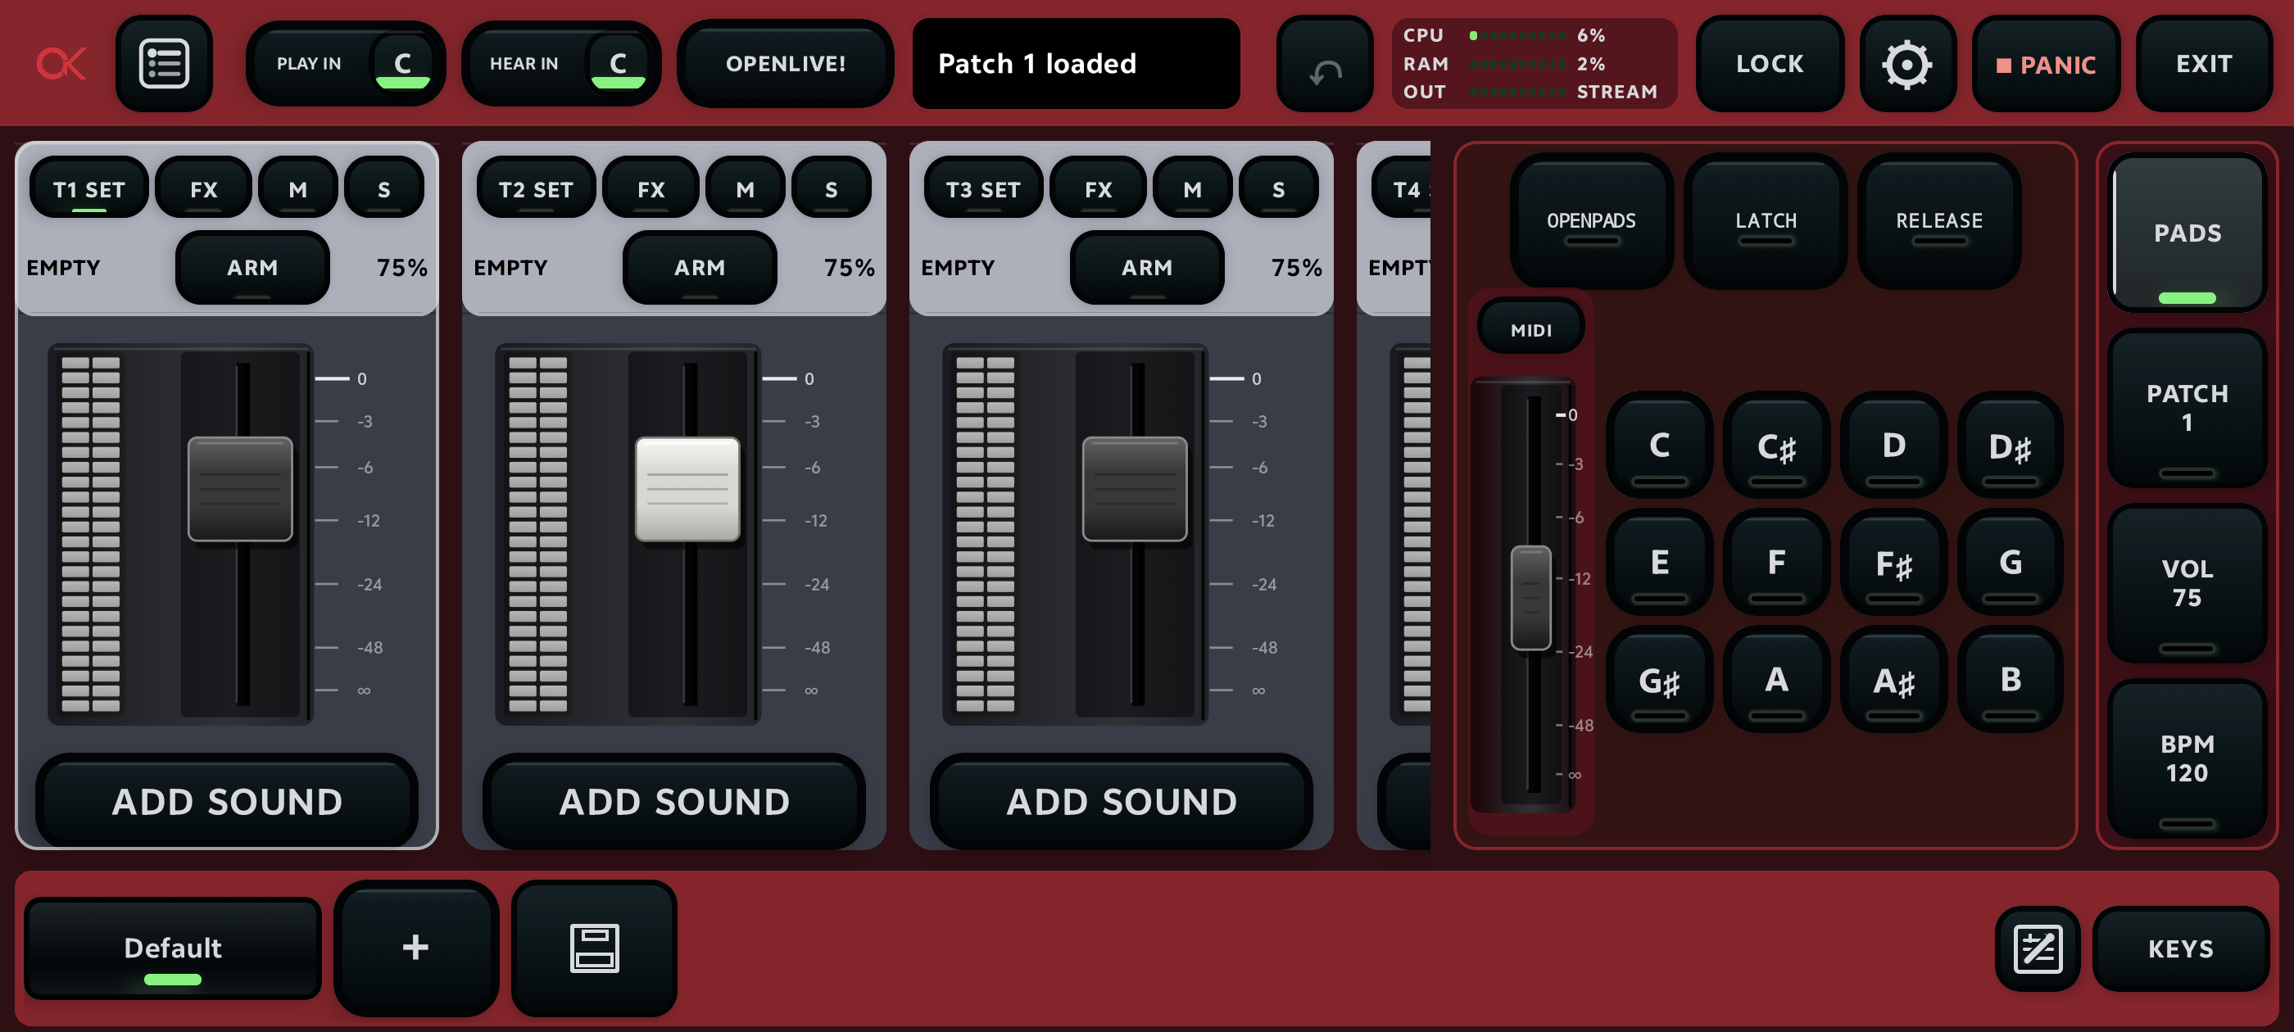
Task: Click the OK logo icon
Action: [x=61, y=63]
